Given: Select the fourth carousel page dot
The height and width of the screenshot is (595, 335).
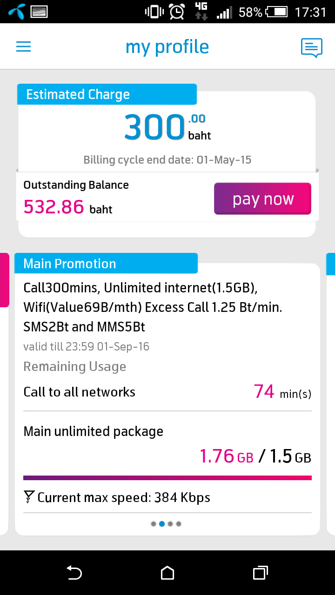Looking at the screenshot, I should click(x=179, y=524).
